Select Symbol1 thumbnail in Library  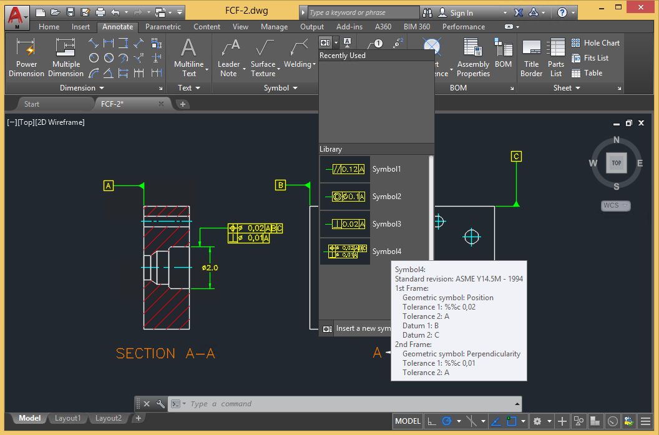pos(345,169)
